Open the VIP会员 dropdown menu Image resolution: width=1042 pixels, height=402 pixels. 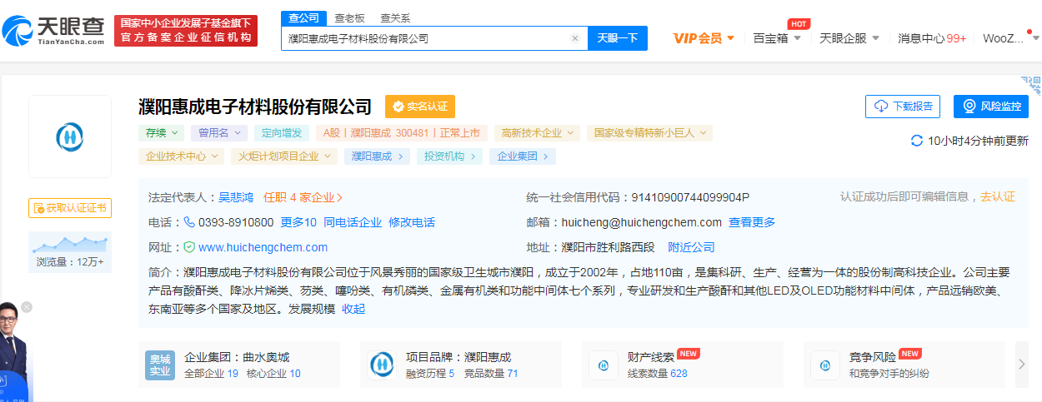click(704, 38)
